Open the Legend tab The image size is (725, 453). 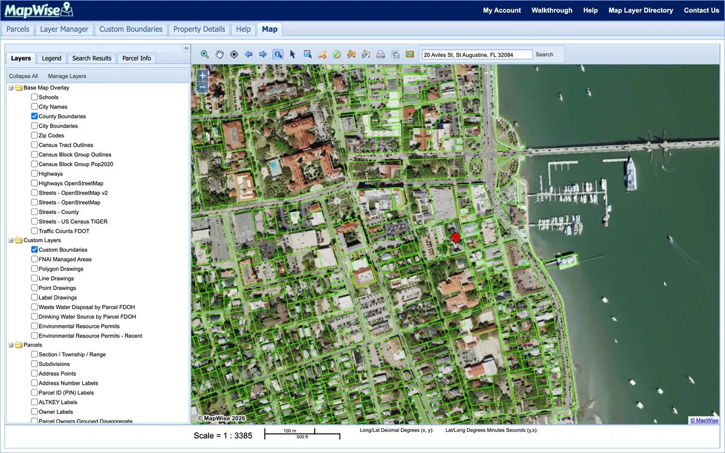[x=51, y=58]
